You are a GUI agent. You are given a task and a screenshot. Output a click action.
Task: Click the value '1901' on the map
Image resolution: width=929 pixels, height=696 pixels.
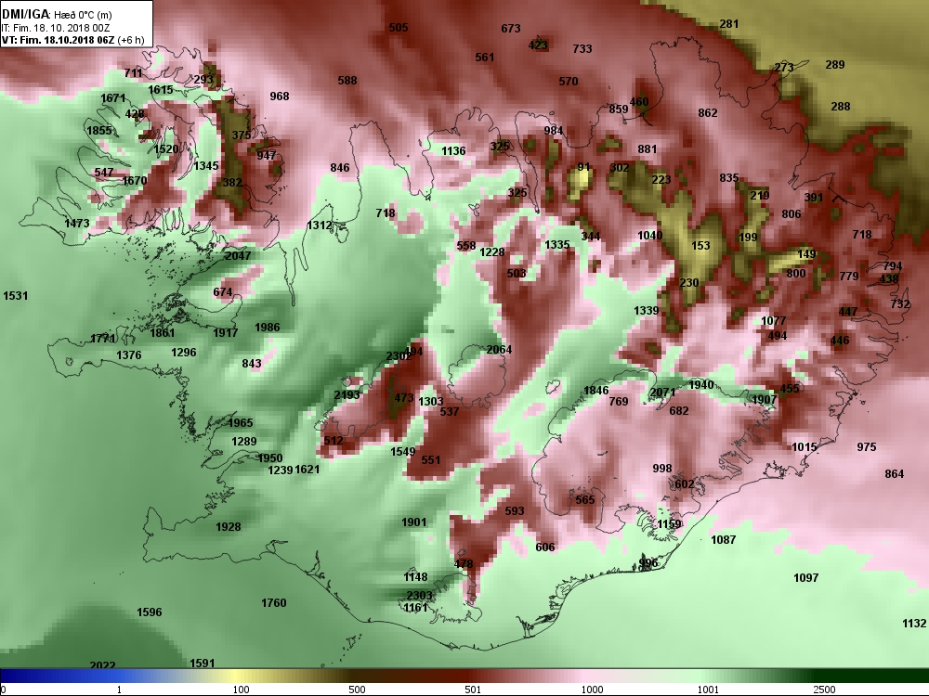[414, 522]
